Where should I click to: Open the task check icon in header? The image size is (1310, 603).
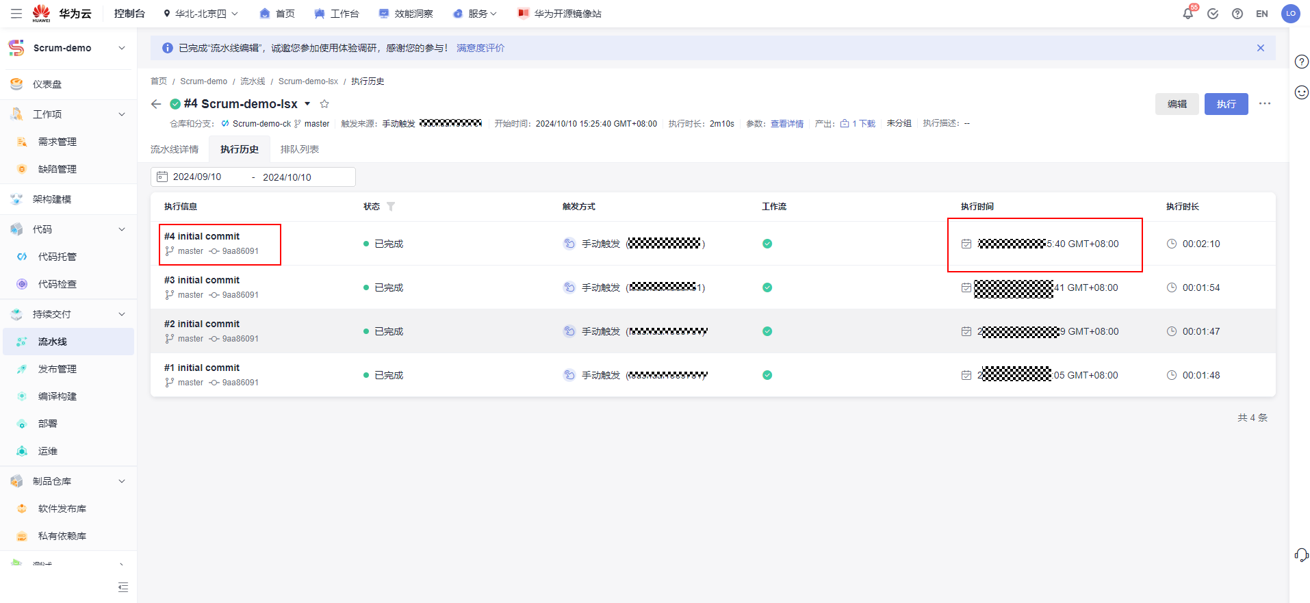(1213, 14)
